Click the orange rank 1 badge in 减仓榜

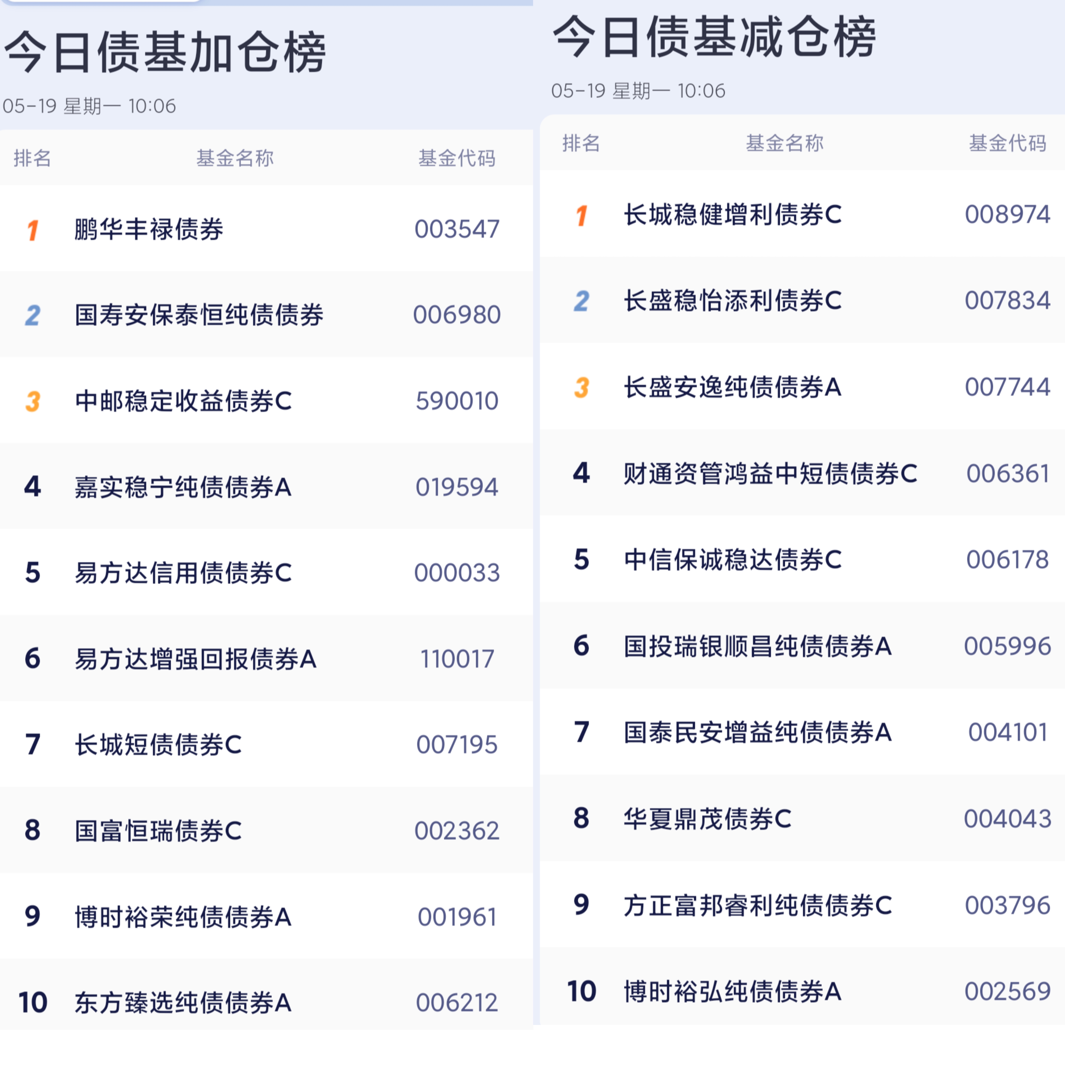(x=582, y=215)
